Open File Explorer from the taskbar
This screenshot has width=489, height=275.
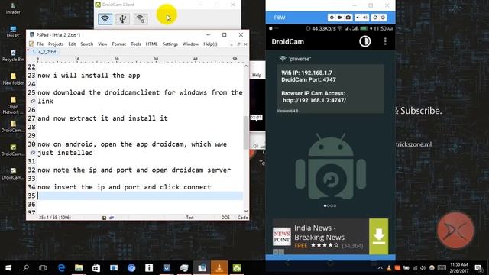tap(79, 268)
